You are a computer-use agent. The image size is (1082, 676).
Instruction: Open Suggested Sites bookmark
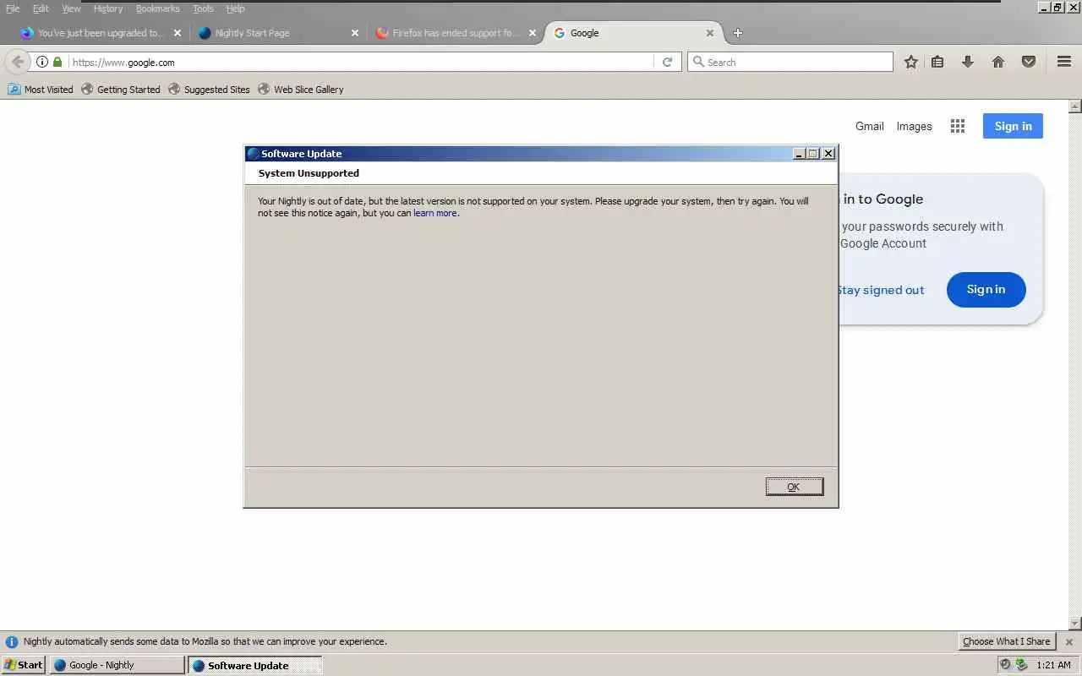point(209,89)
